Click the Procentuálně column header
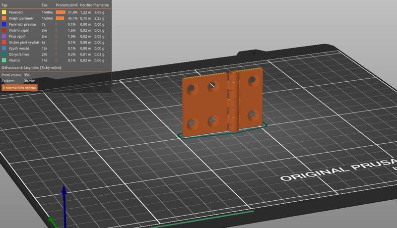 [66, 5]
